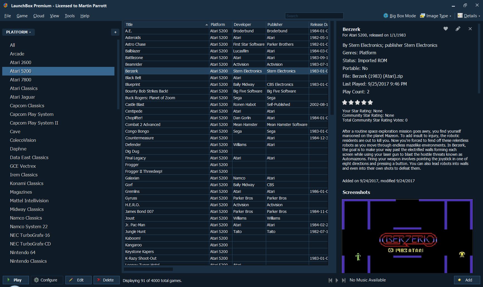Click the platform sidebar scrollbar

coord(118,74)
